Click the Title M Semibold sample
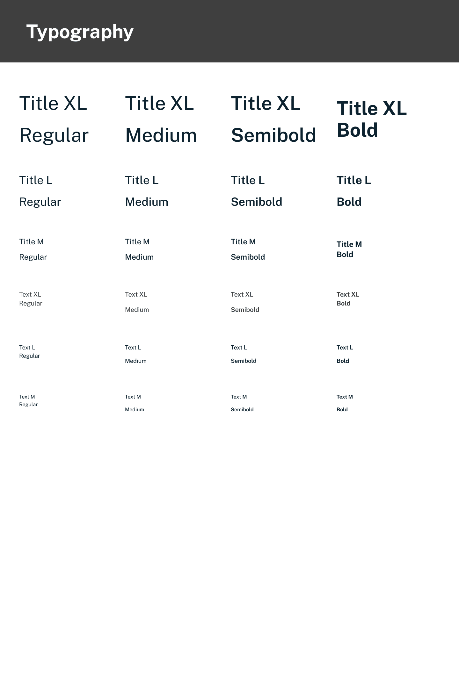459x698 pixels. pyautogui.click(x=248, y=249)
